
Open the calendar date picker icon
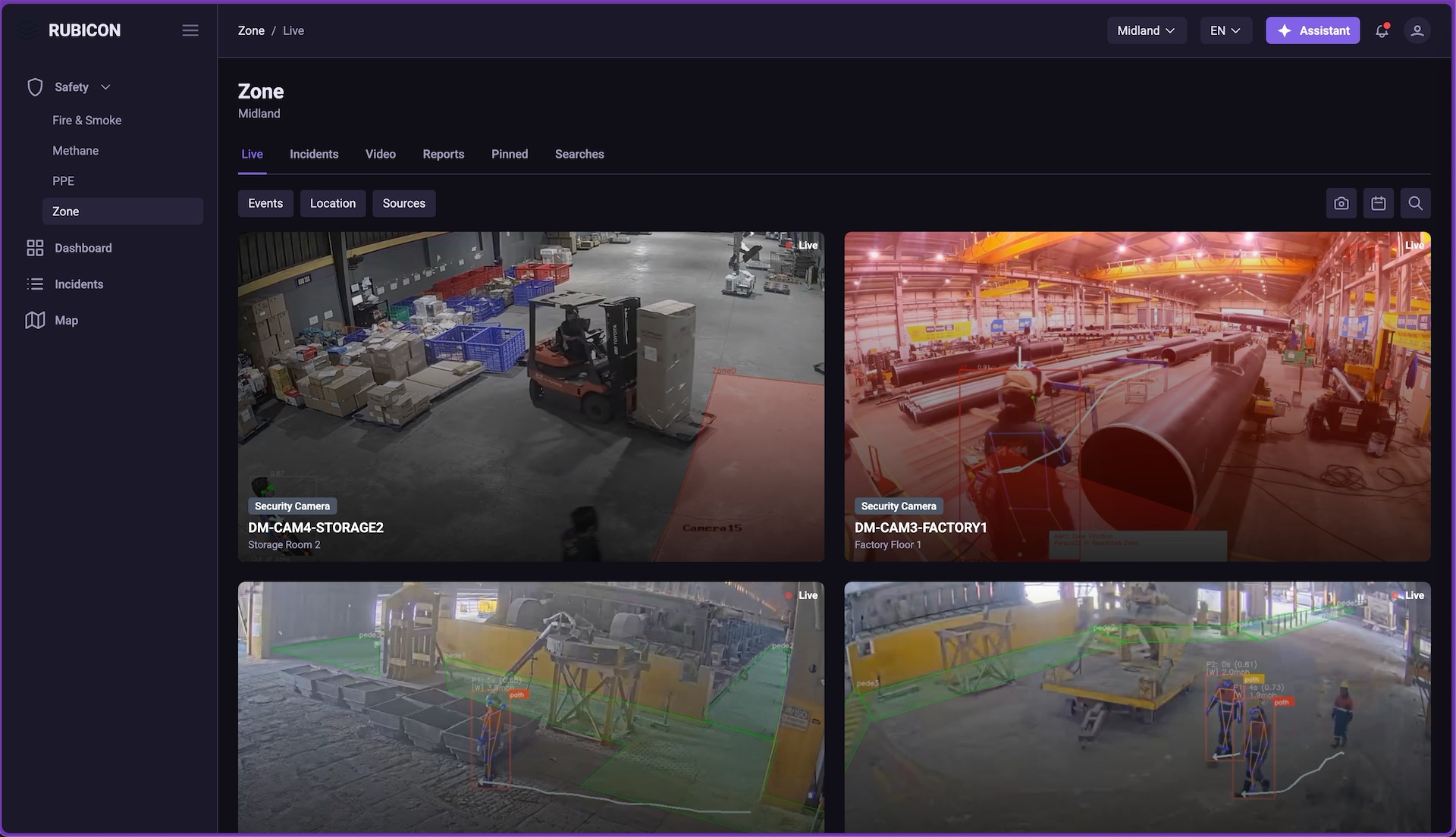(x=1379, y=203)
